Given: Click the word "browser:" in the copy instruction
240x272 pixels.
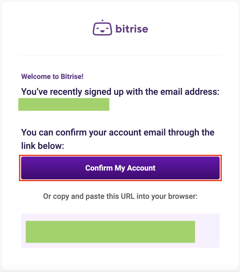Looking at the screenshot, I should [x=183, y=196].
